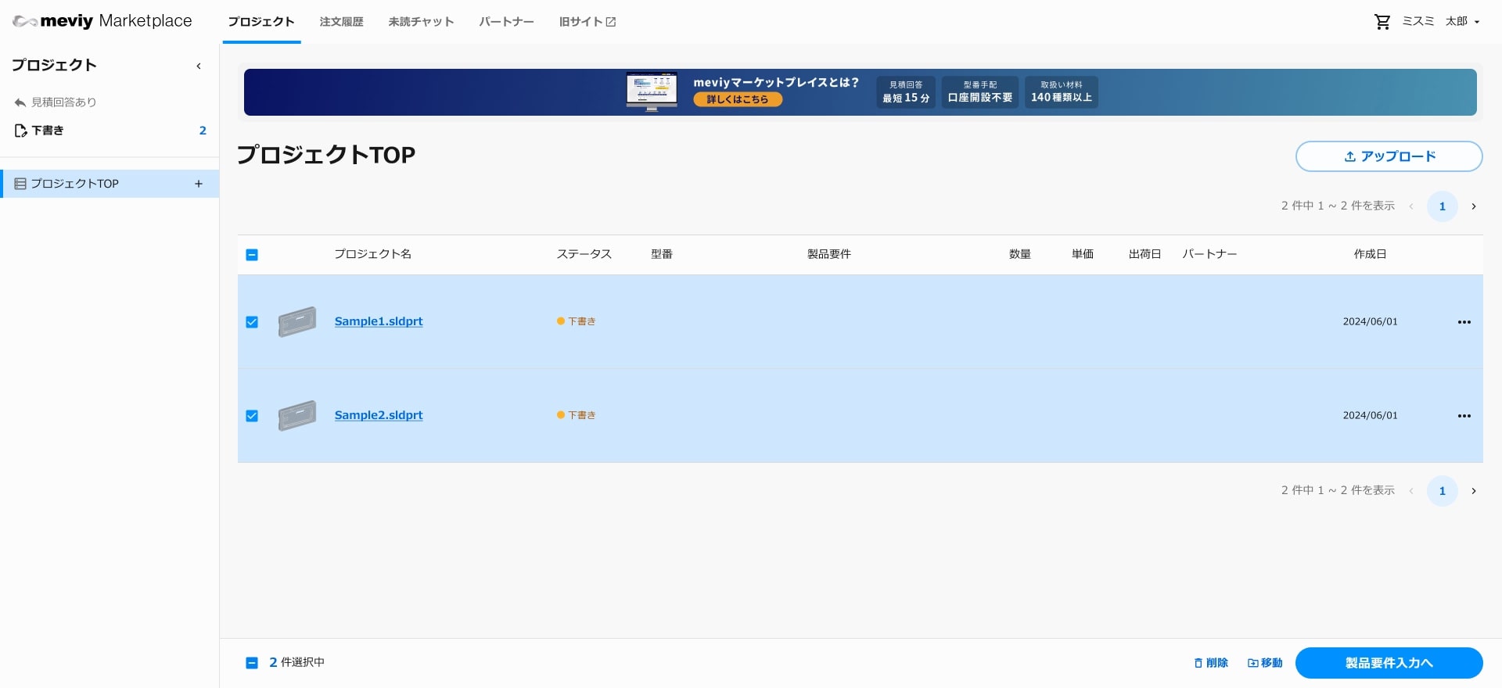Open the shopping cart icon
The width and height of the screenshot is (1502, 688).
click(x=1382, y=22)
